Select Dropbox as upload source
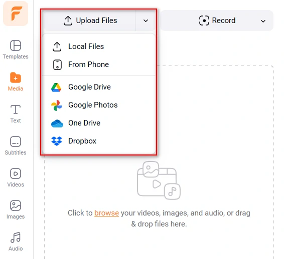Screen dimensions: 284x259 [x=99, y=141]
